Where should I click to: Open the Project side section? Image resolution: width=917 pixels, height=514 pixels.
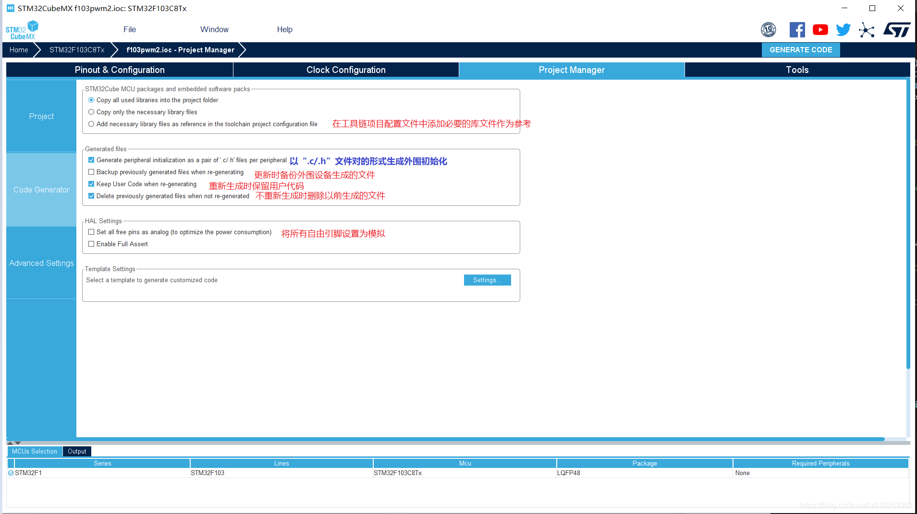click(x=41, y=116)
